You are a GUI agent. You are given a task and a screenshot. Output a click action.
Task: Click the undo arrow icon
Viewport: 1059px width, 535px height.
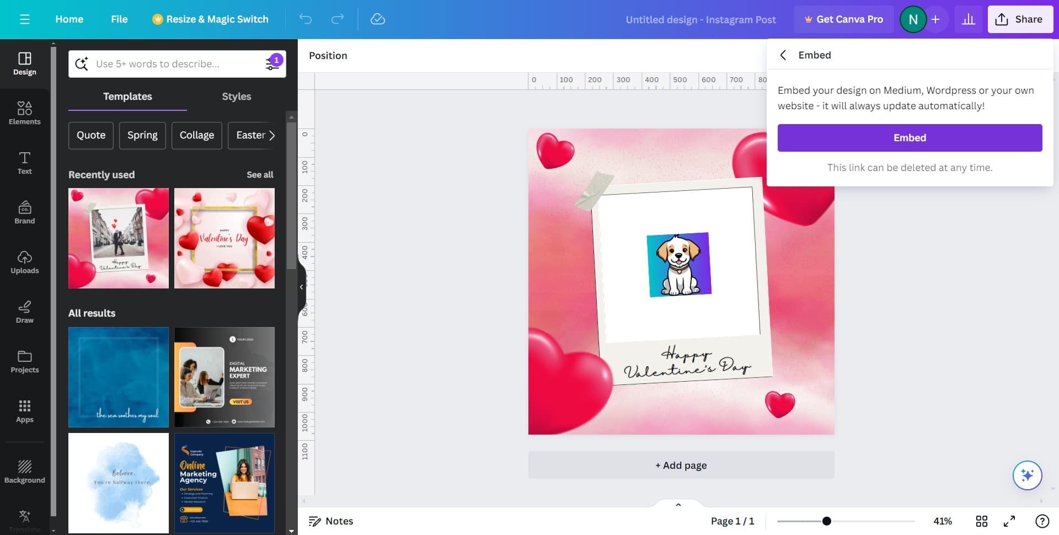305,19
